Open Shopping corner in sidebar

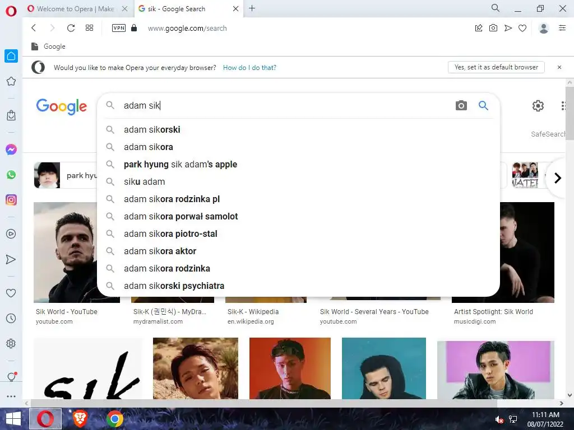click(11, 115)
